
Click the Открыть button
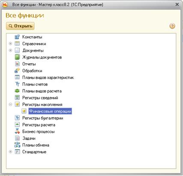tap(20, 26)
